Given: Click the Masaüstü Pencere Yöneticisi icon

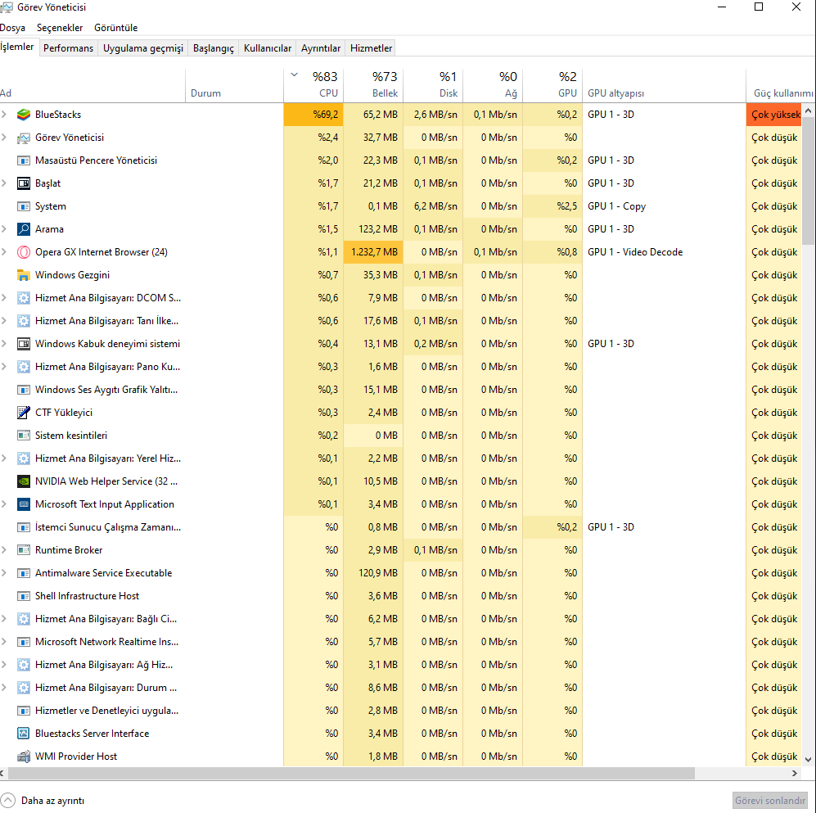Looking at the screenshot, I should (x=24, y=160).
